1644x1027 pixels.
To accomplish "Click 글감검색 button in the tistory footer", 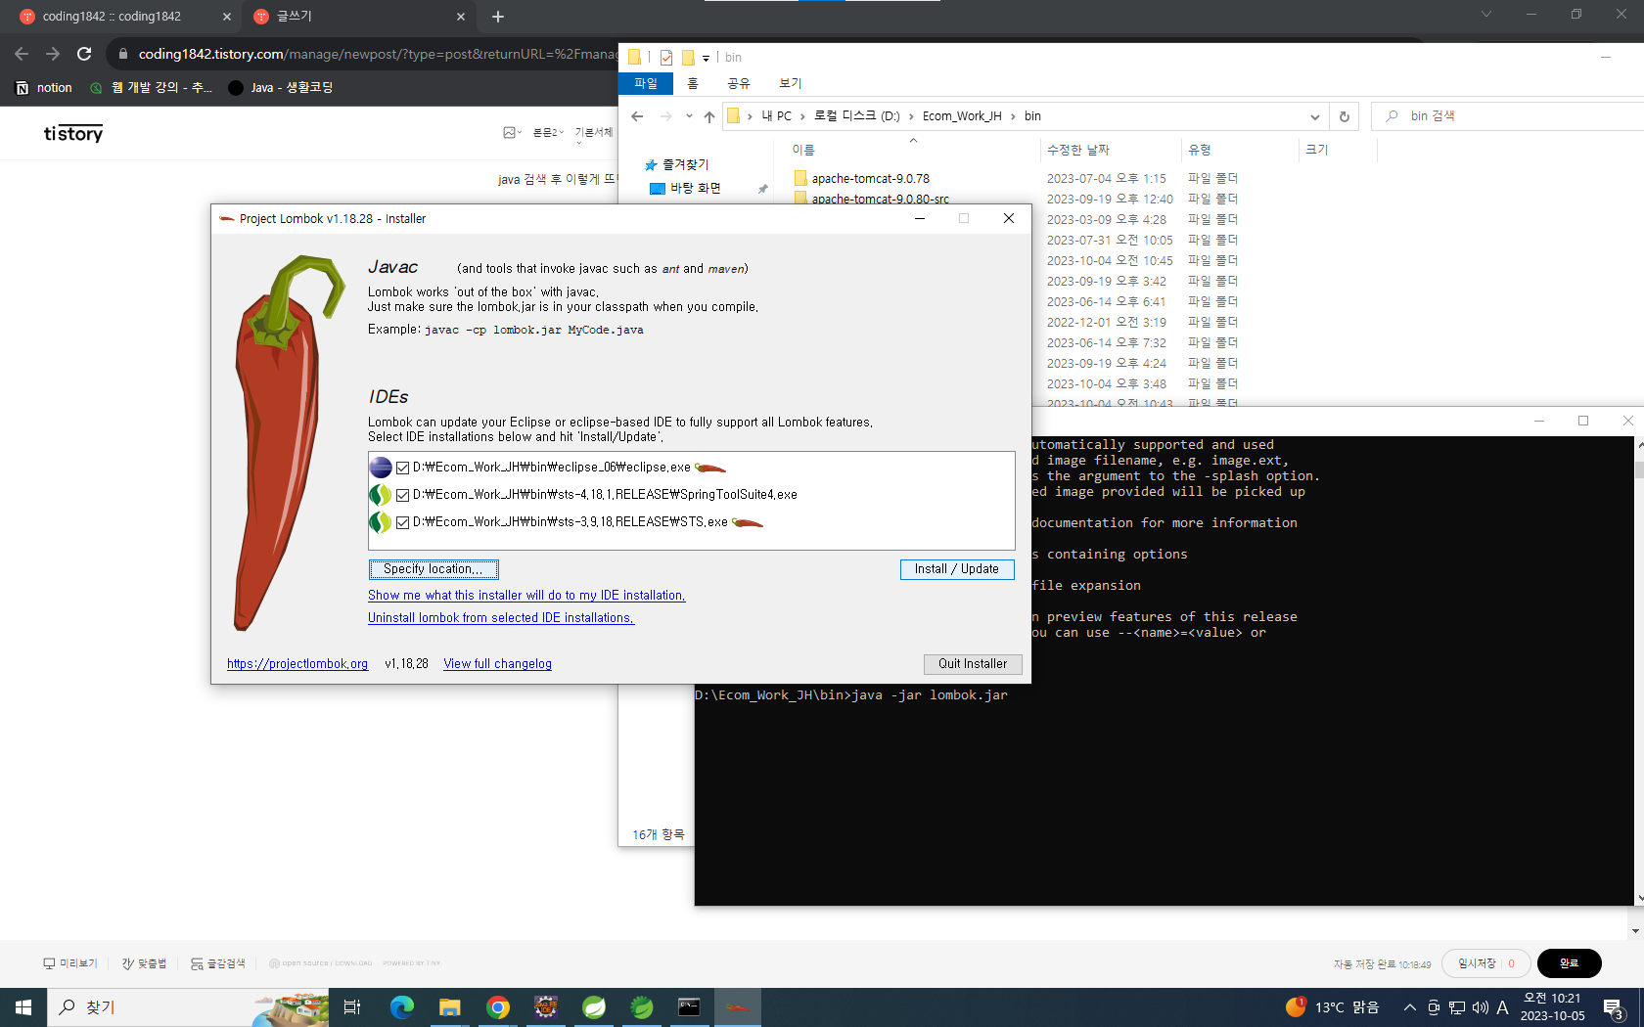I will coord(217,963).
